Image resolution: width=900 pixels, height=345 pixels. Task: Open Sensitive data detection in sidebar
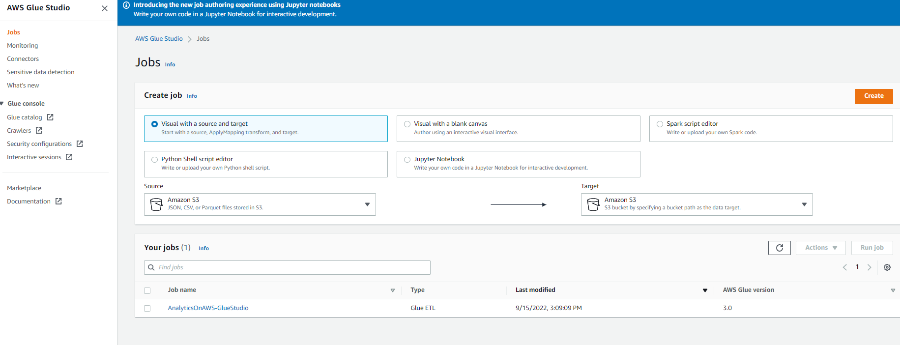[x=41, y=72]
